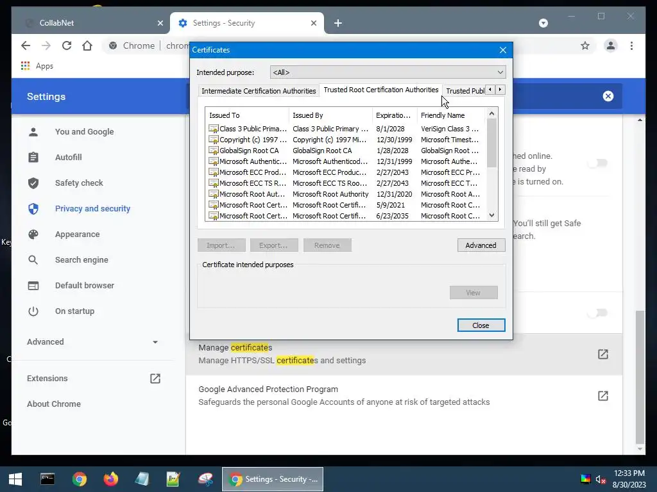Switch to Intermediate Certification Authorities tab
Image resolution: width=657 pixels, height=492 pixels.
click(259, 91)
